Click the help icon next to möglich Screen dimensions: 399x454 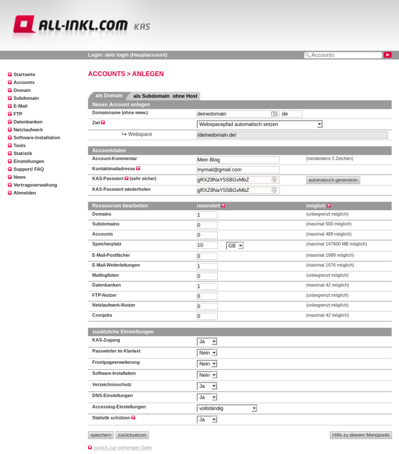[x=329, y=206]
